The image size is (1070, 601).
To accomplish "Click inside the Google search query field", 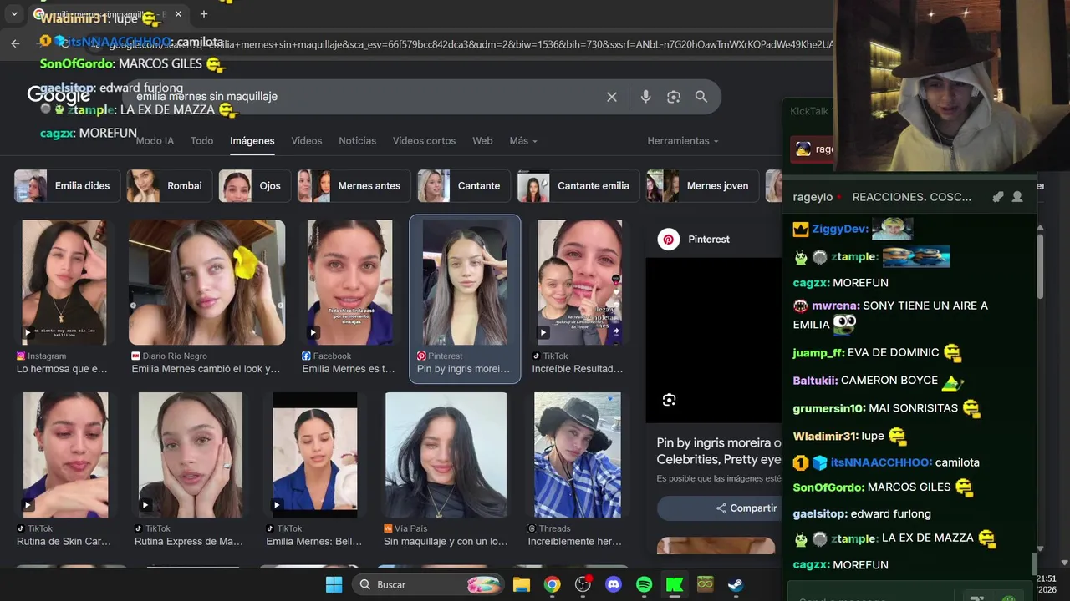I will (368, 97).
